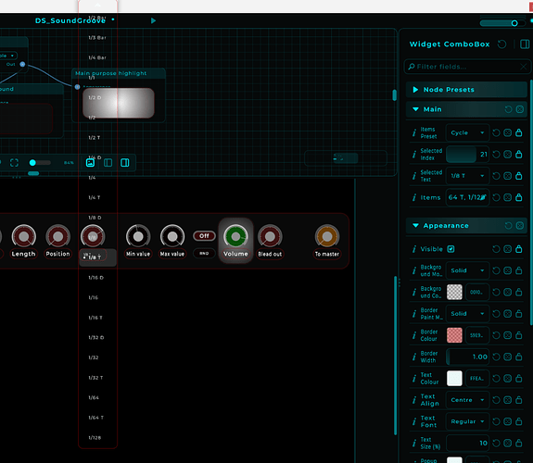Choose 1/3 Bar from the list
Screen dimensions: 533x463
(97, 38)
